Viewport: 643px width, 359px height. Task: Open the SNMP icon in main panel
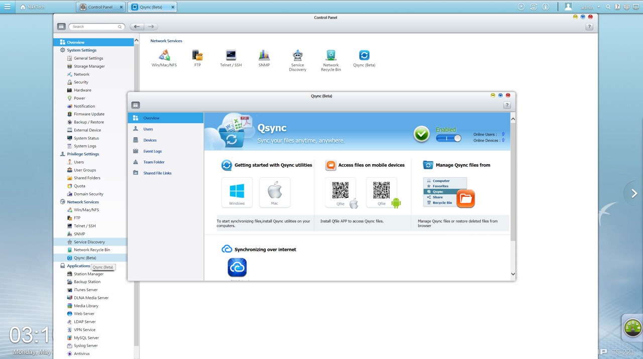[264, 59]
